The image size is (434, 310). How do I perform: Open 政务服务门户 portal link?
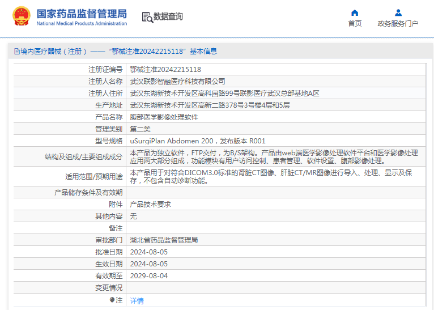point(398,24)
